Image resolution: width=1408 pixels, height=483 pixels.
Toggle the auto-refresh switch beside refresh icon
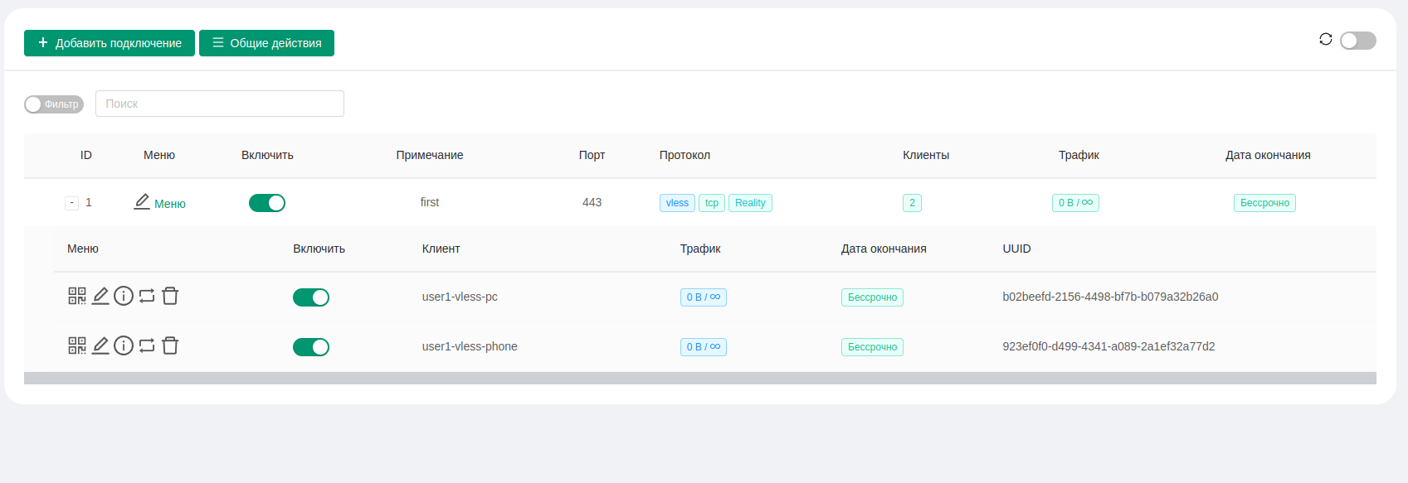pos(1357,41)
